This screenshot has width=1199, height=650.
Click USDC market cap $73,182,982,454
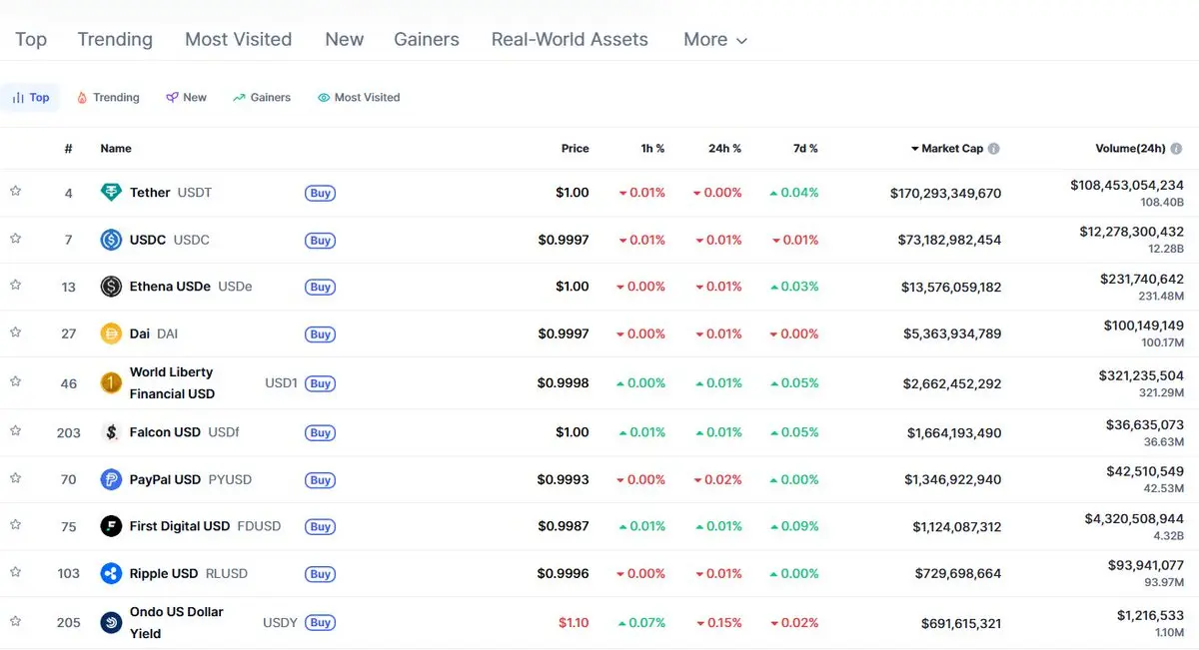950,240
